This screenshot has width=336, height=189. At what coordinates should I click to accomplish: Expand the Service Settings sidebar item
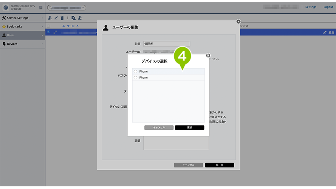22,18
